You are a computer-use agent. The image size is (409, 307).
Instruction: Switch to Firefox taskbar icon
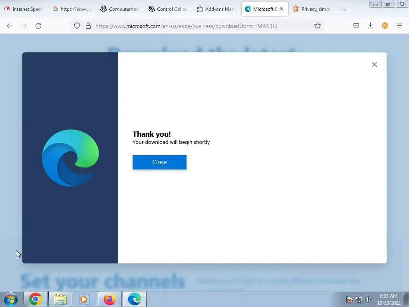[x=109, y=299]
